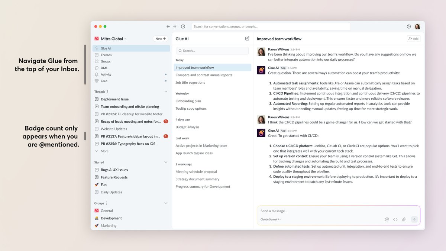Select Compare and contrast annual reports chat
The width and height of the screenshot is (446, 251).
pos(213,75)
